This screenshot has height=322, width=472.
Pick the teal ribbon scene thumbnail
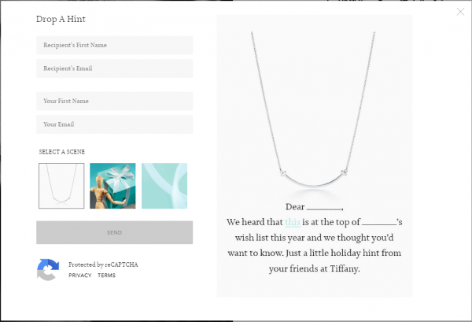[164, 186]
